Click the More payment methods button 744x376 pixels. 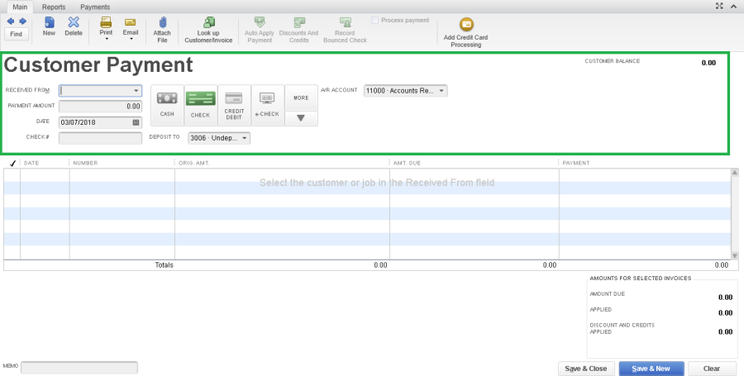click(x=301, y=98)
